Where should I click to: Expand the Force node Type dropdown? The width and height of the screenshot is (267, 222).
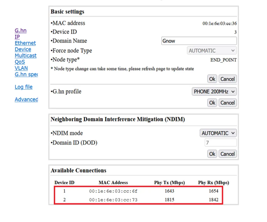(212, 51)
